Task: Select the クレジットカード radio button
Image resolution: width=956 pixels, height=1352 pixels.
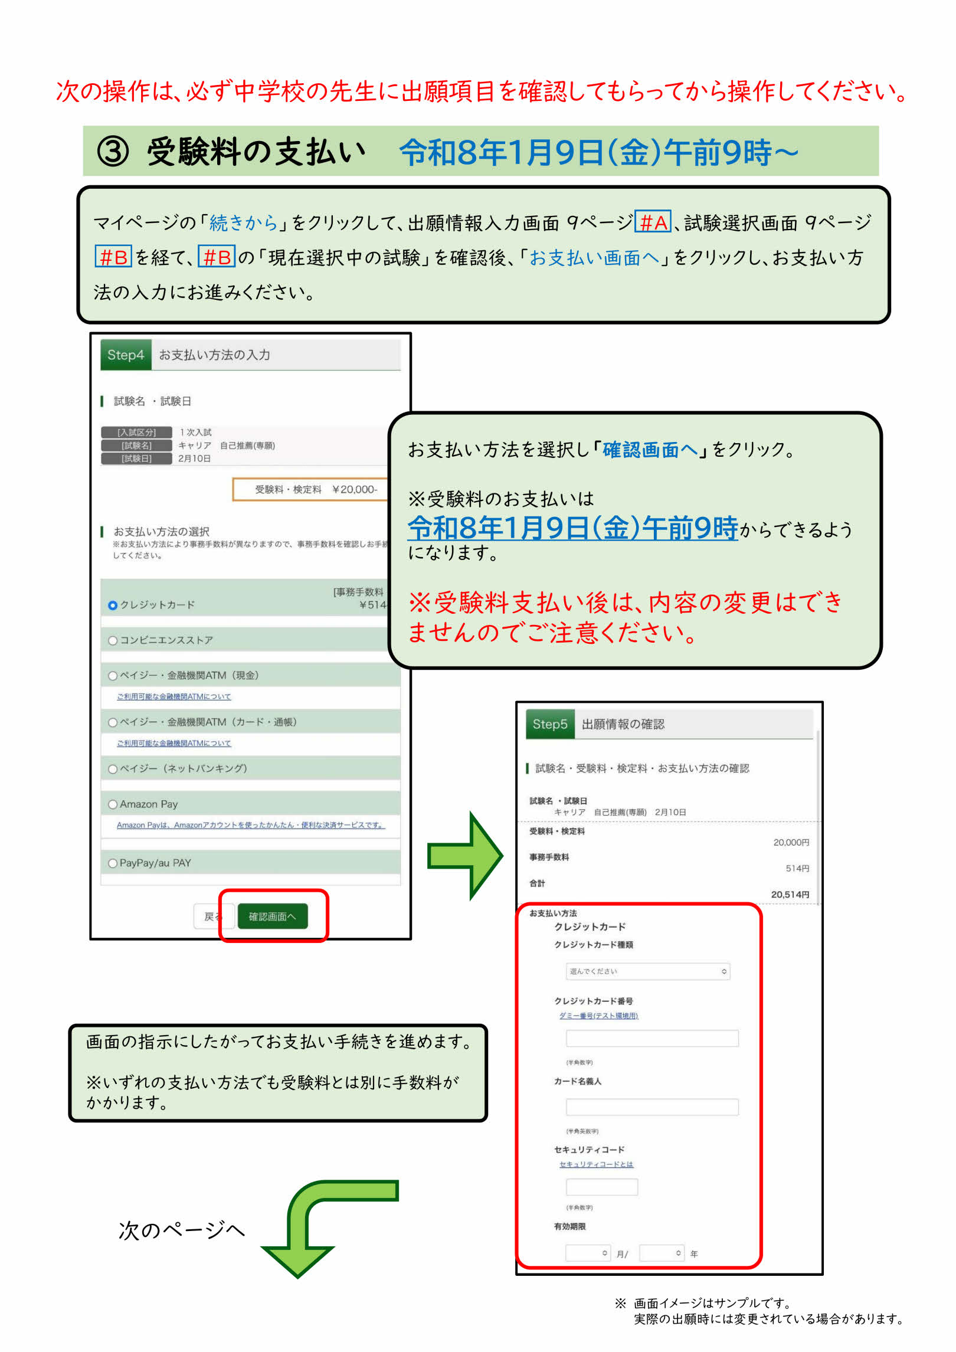Action: [113, 605]
